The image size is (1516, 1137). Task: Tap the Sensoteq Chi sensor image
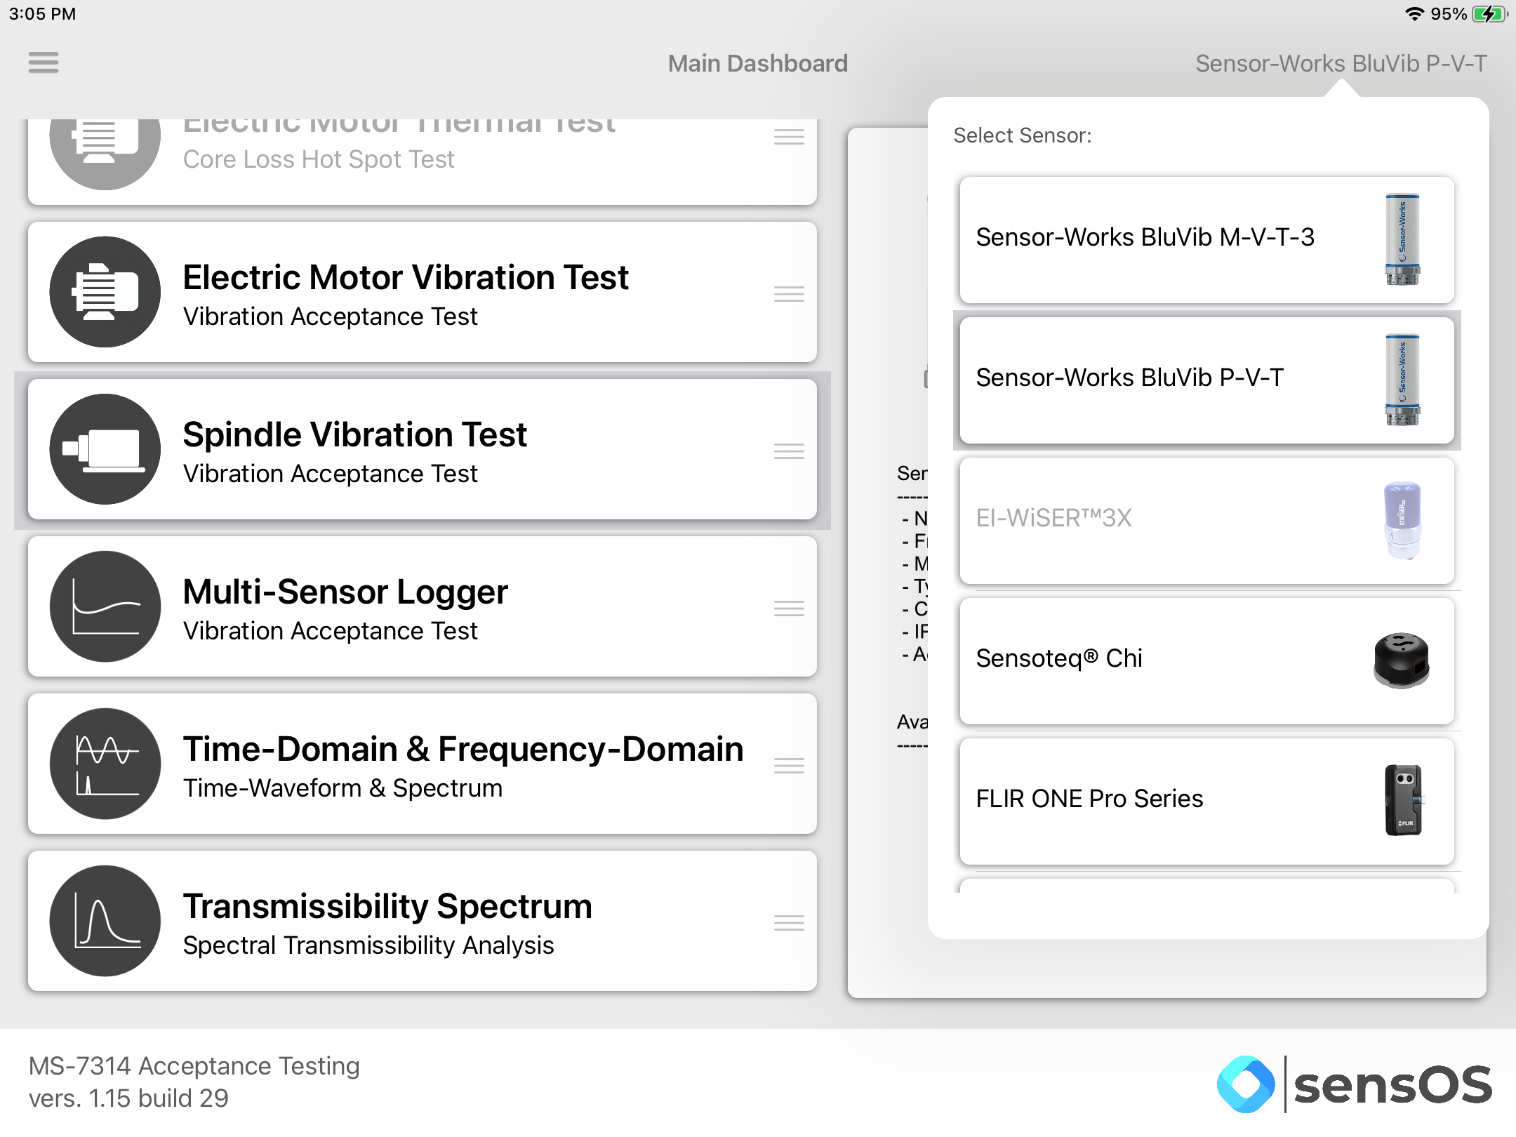click(x=1402, y=660)
